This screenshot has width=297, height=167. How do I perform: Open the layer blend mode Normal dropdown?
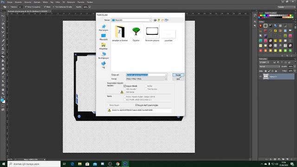pyautogui.click(x=269, y=67)
